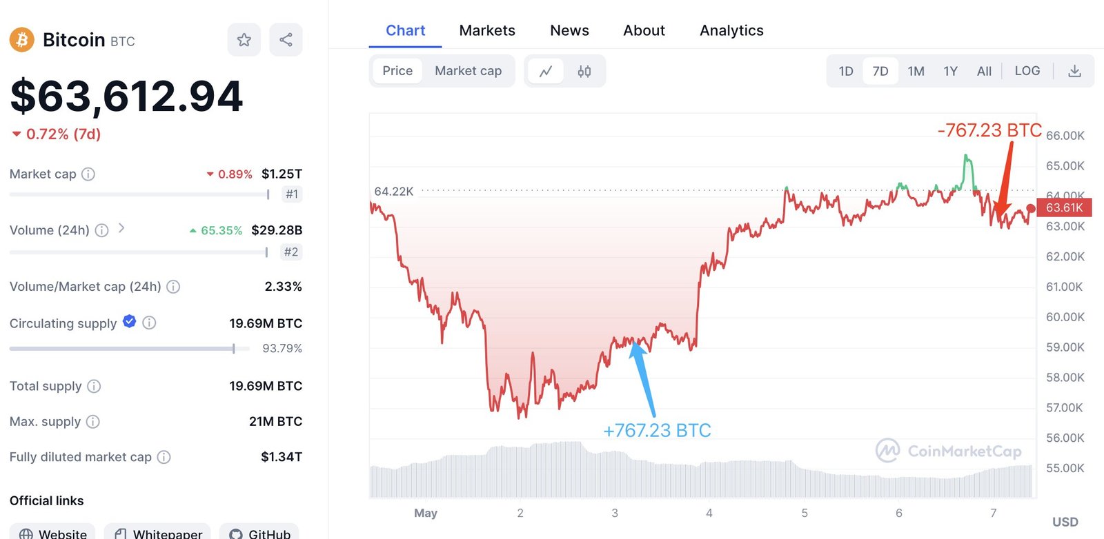Click the share icon next to Bitcoin
The height and width of the screenshot is (539, 1104).
(x=286, y=40)
